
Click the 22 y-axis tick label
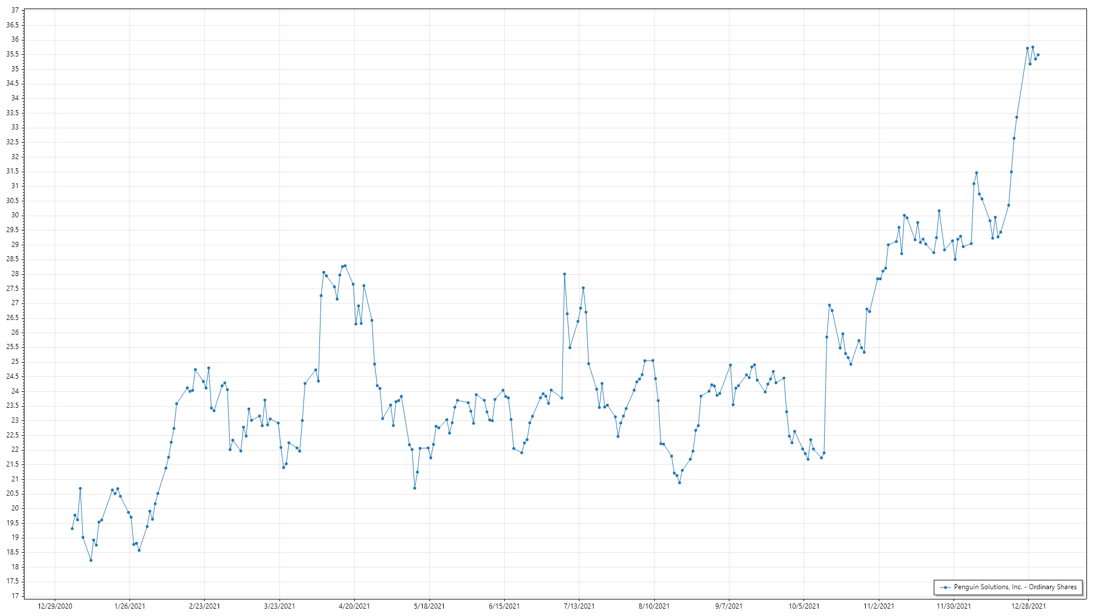[x=15, y=449]
